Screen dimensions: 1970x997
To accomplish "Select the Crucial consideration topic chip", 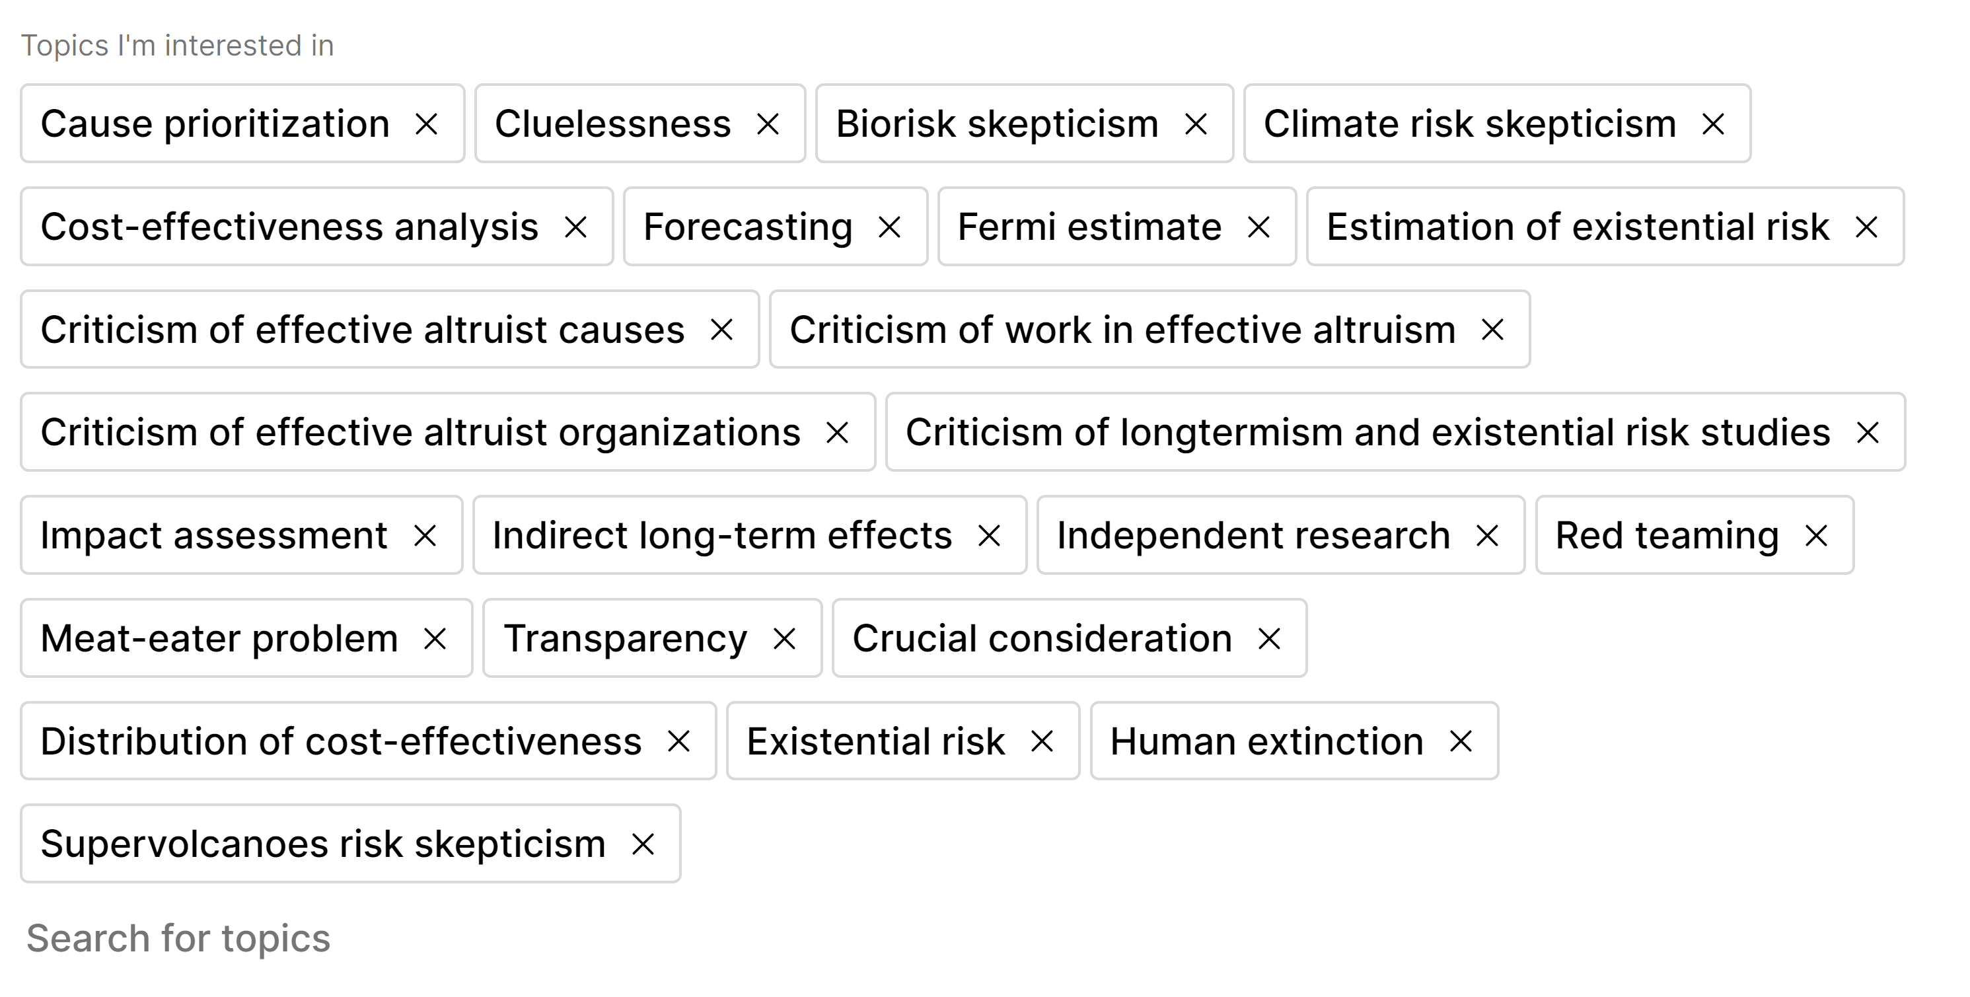I will point(1042,638).
